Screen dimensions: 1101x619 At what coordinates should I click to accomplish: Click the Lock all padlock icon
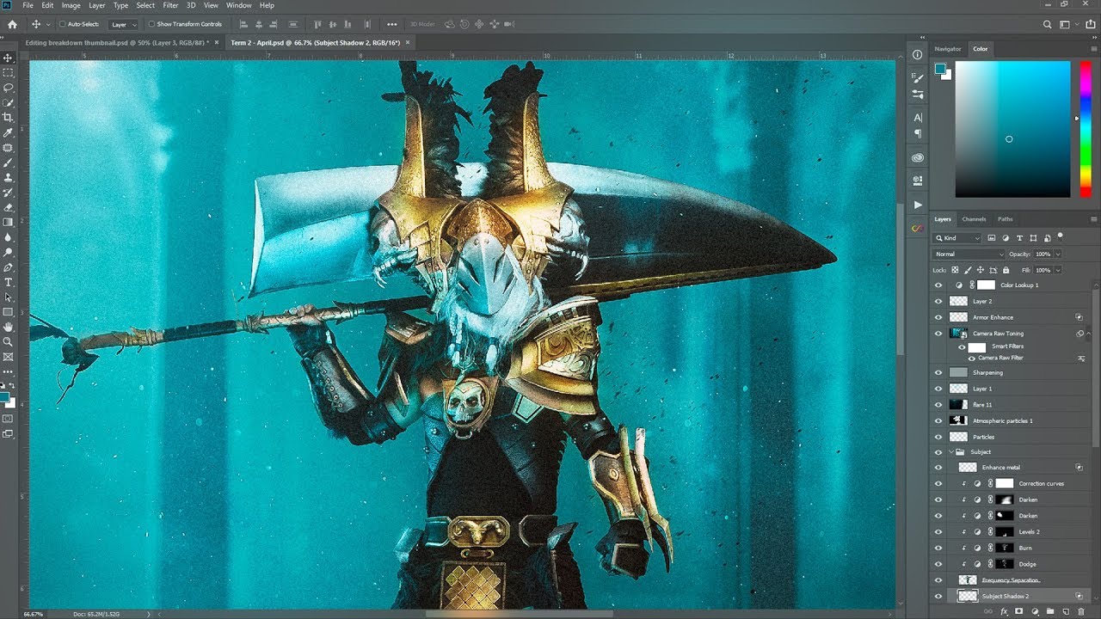[1006, 270]
